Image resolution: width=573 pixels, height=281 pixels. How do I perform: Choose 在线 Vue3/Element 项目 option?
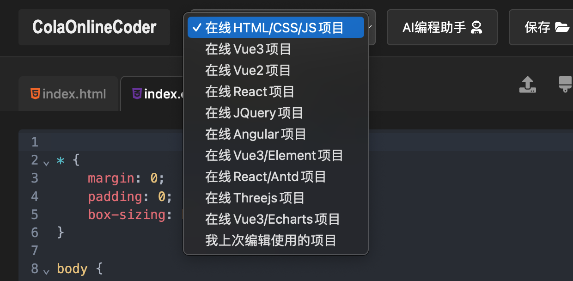coord(276,155)
